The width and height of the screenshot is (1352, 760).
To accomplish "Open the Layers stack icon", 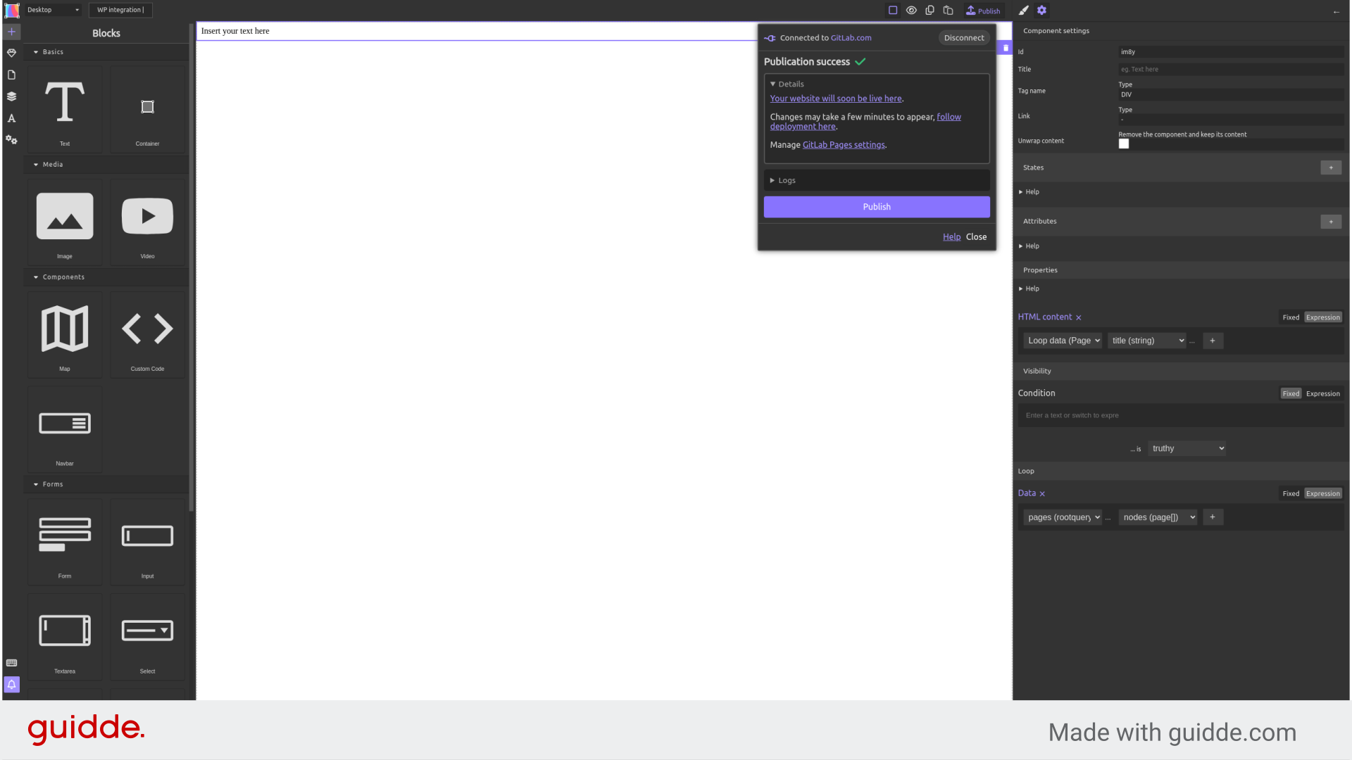I will pos(11,96).
